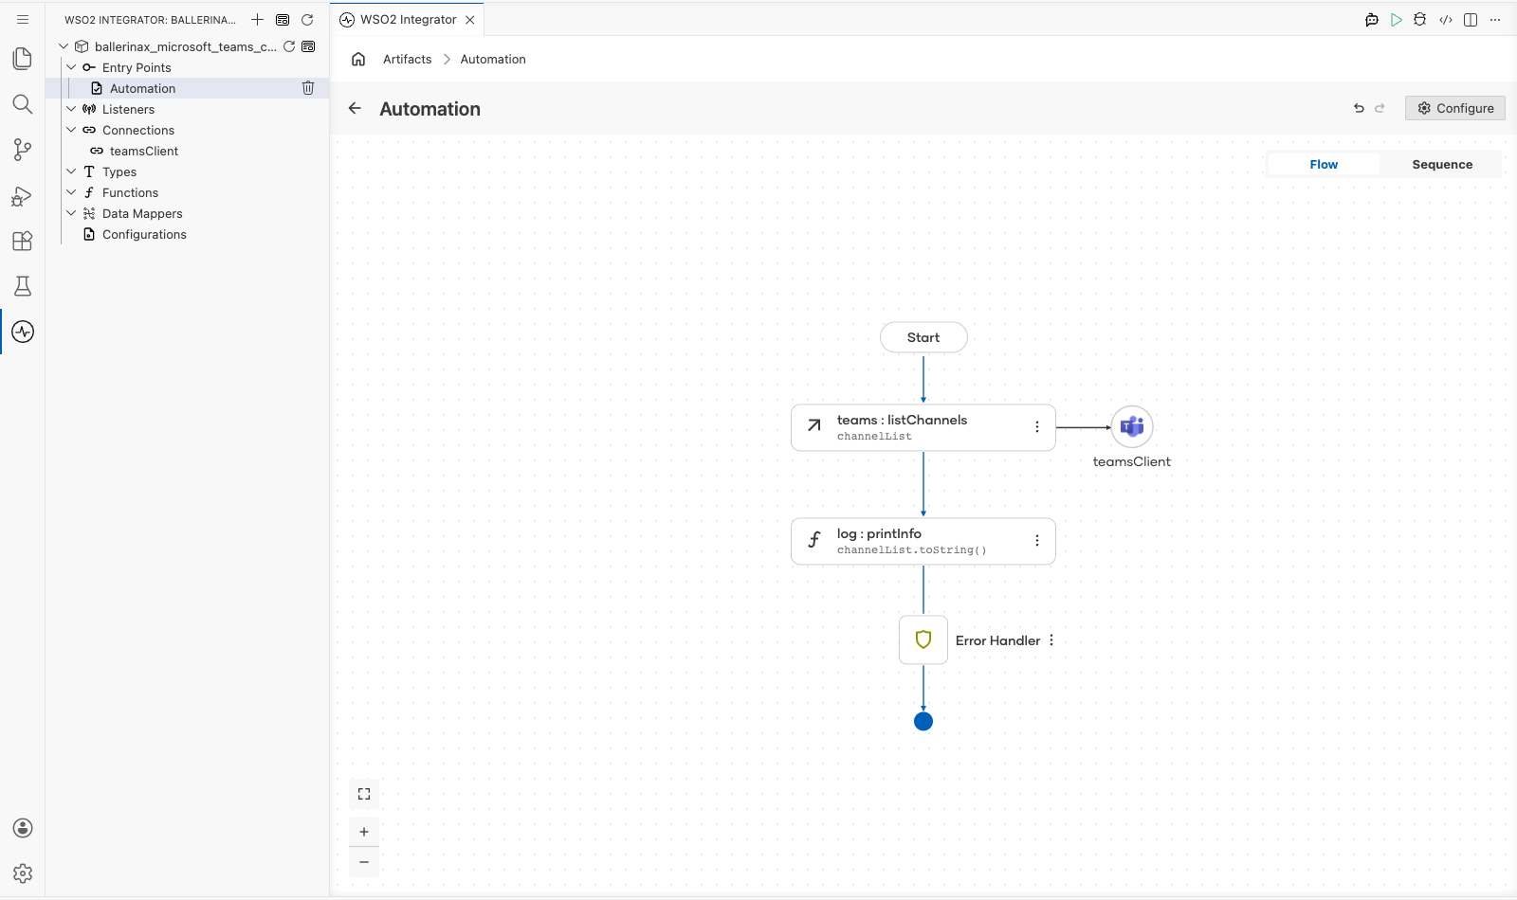Split the editor layout
The width and height of the screenshot is (1517, 900).
[1471, 19]
